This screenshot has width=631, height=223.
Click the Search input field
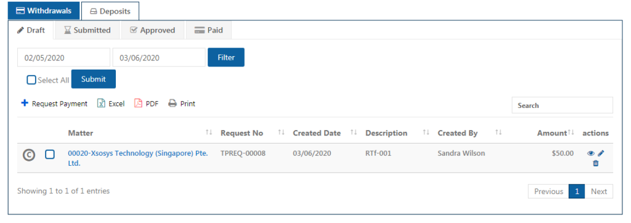[562, 105]
